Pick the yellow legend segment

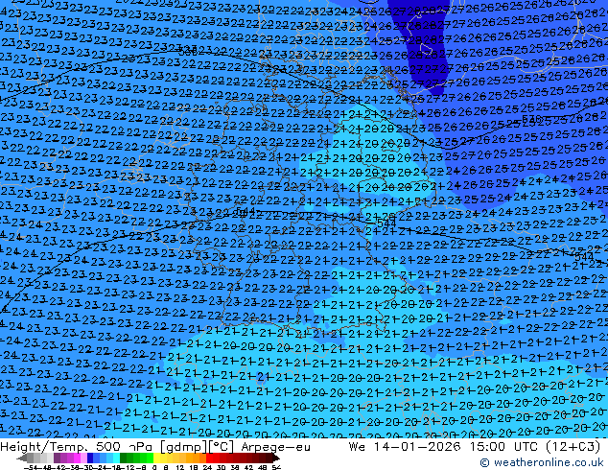(156, 458)
